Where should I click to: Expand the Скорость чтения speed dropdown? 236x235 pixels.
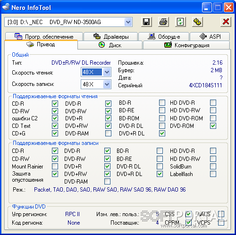(x=107, y=72)
